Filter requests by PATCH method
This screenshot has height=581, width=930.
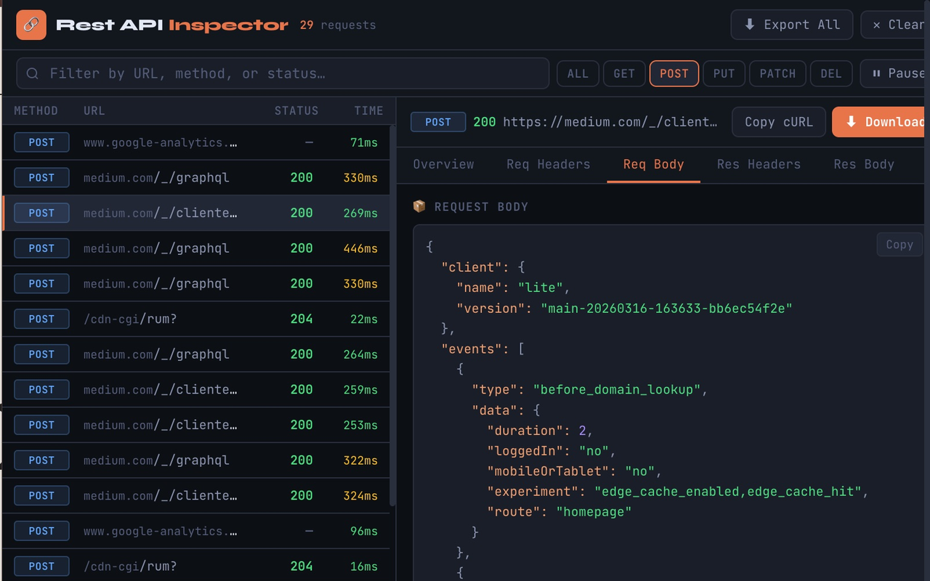point(777,73)
